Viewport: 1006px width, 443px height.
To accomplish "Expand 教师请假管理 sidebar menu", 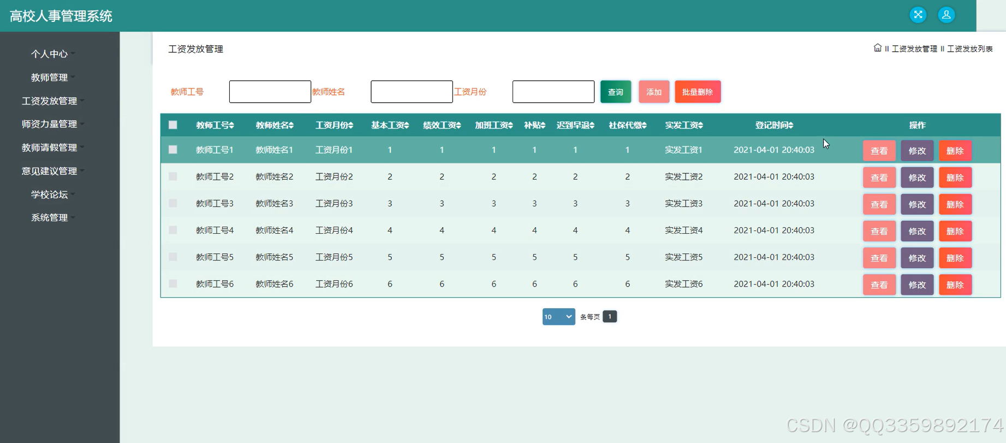I will click(53, 147).
